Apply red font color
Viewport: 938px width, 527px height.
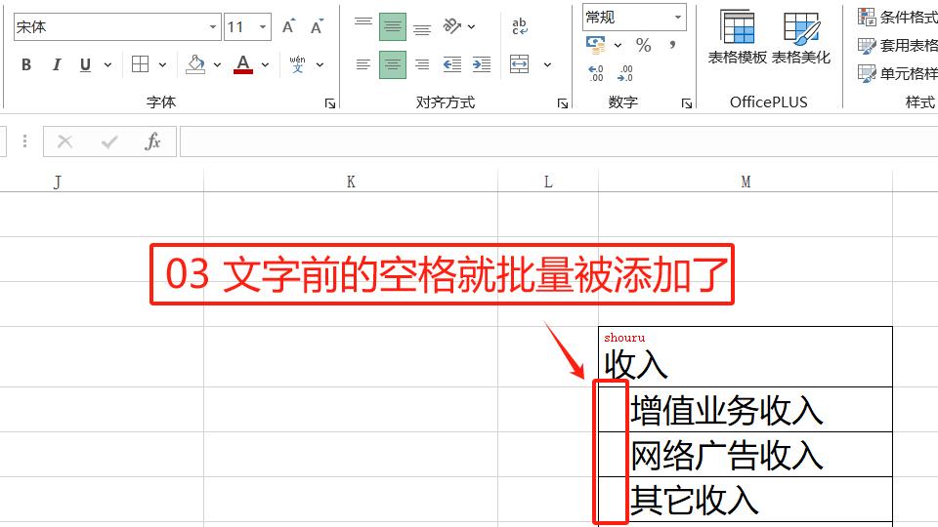click(x=243, y=64)
